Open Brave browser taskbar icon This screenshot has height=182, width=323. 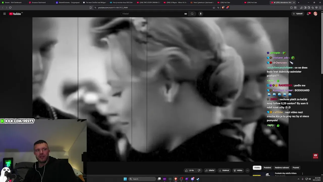176,179
